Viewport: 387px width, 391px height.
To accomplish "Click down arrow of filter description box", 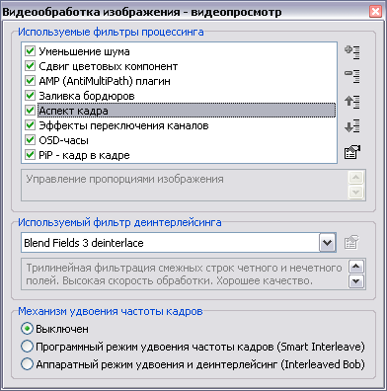I will (x=356, y=192).
